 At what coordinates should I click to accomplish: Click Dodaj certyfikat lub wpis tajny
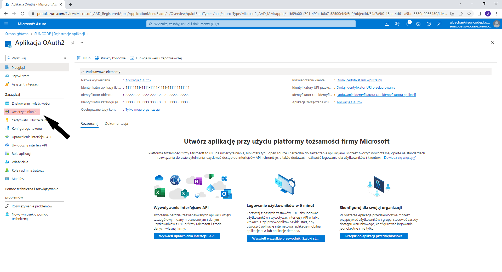[359, 80]
